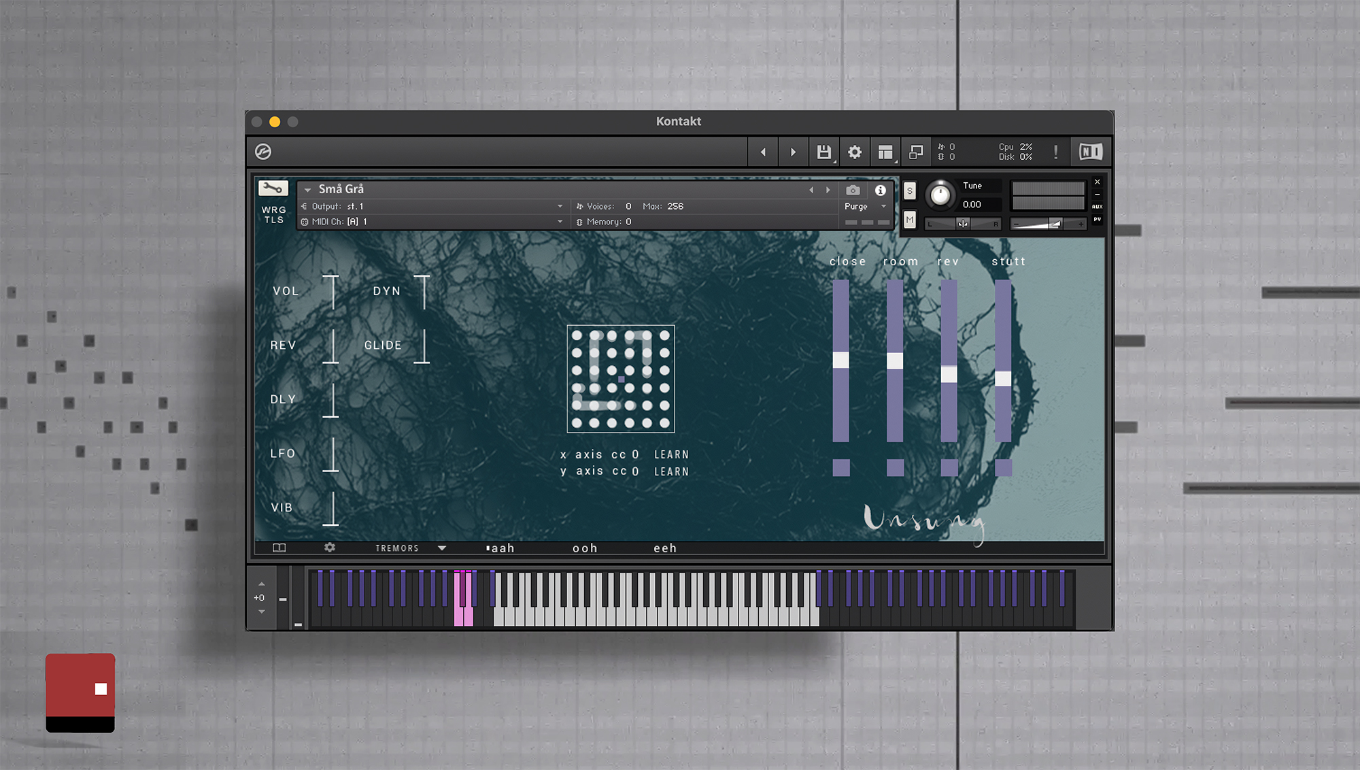Take a snapshot with the camera icon
1360x770 pixels.
tap(853, 190)
